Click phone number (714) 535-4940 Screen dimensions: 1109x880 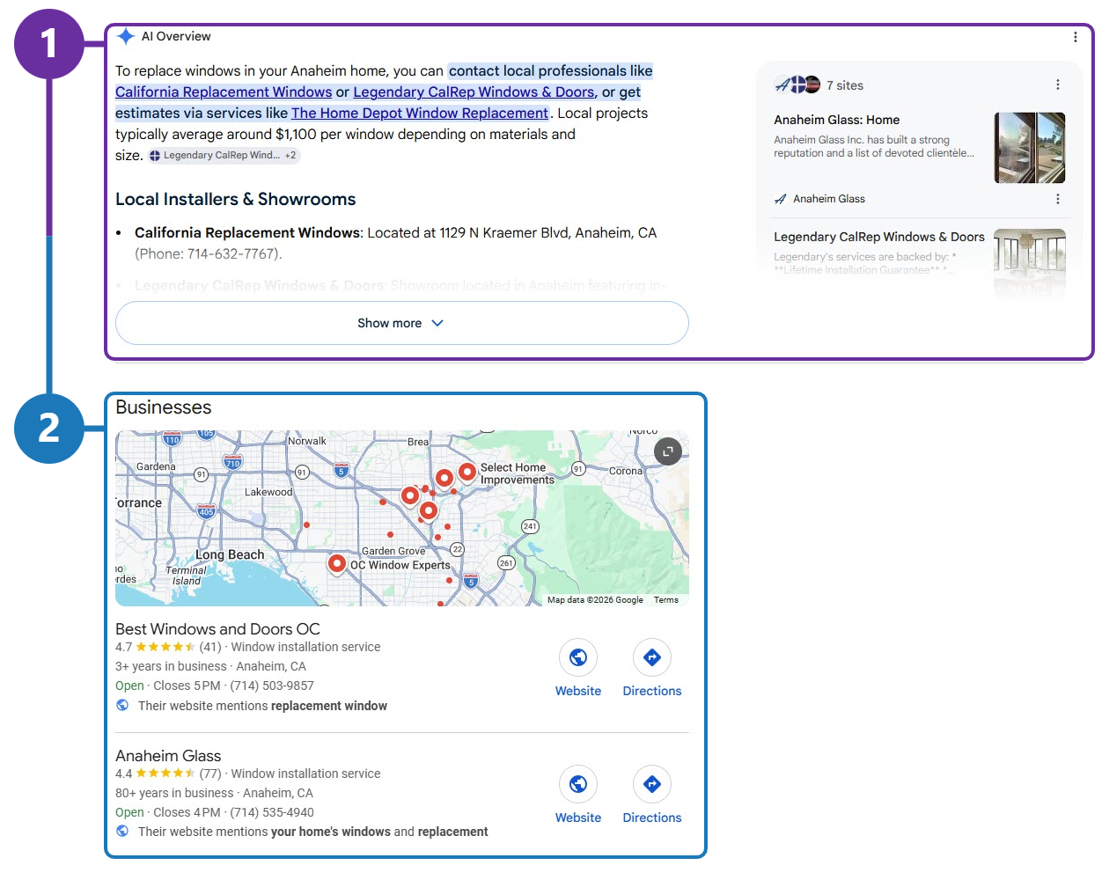click(272, 812)
